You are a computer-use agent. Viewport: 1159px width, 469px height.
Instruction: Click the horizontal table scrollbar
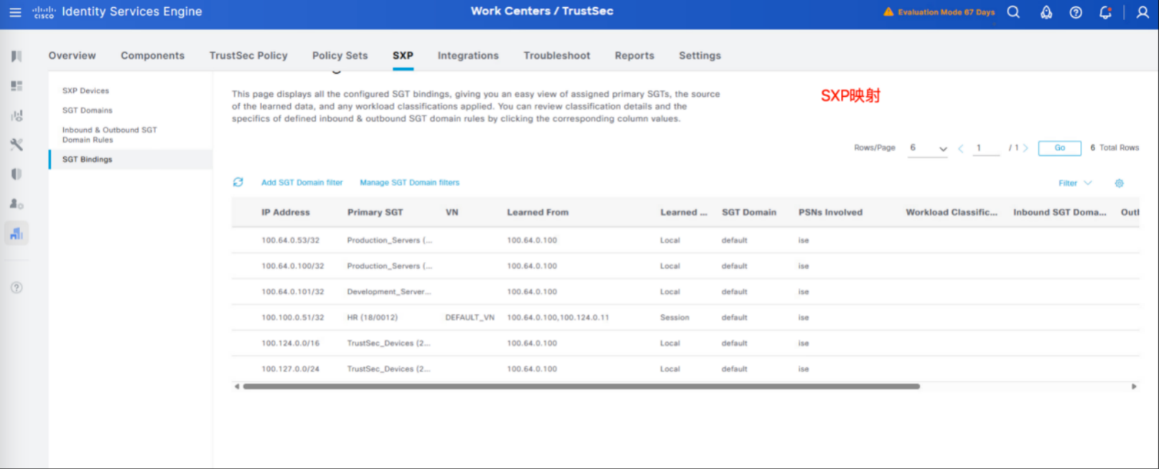pyautogui.click(x=581, y=387)
